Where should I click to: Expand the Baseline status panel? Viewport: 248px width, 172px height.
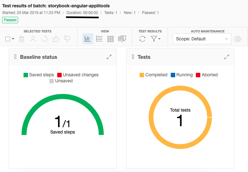click(109, 57)
